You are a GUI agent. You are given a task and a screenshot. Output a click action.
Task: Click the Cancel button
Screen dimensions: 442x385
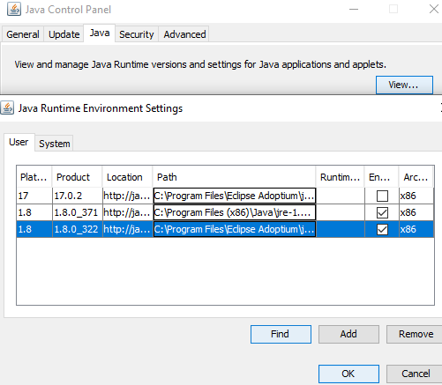[x=416, y=374]
